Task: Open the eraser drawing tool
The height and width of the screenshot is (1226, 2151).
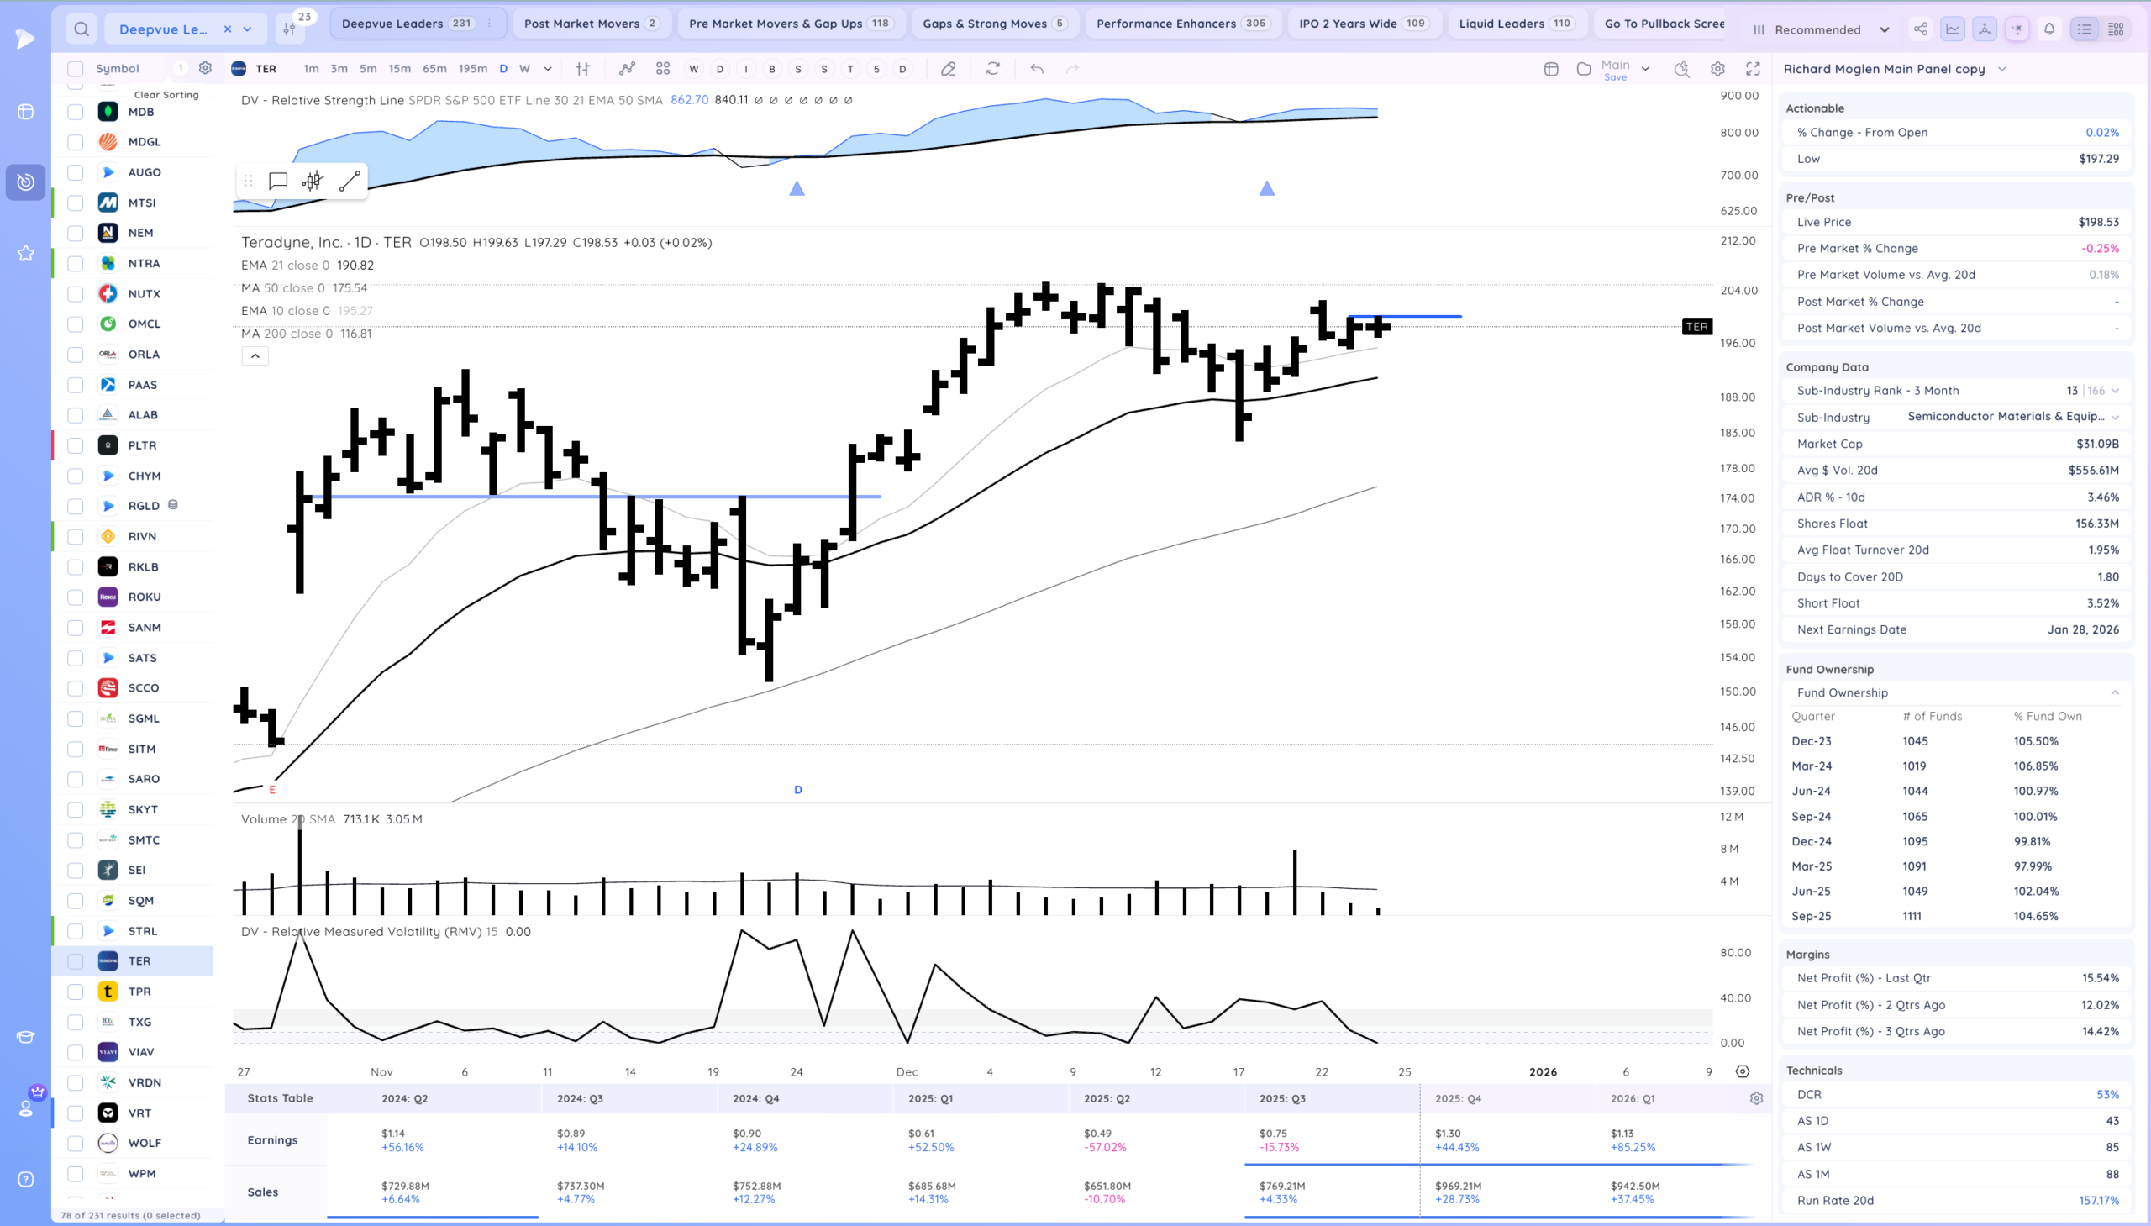Action: point(948,69)
